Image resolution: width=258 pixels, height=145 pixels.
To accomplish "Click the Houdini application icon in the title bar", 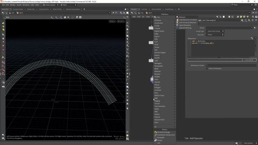I will (1, 1).
